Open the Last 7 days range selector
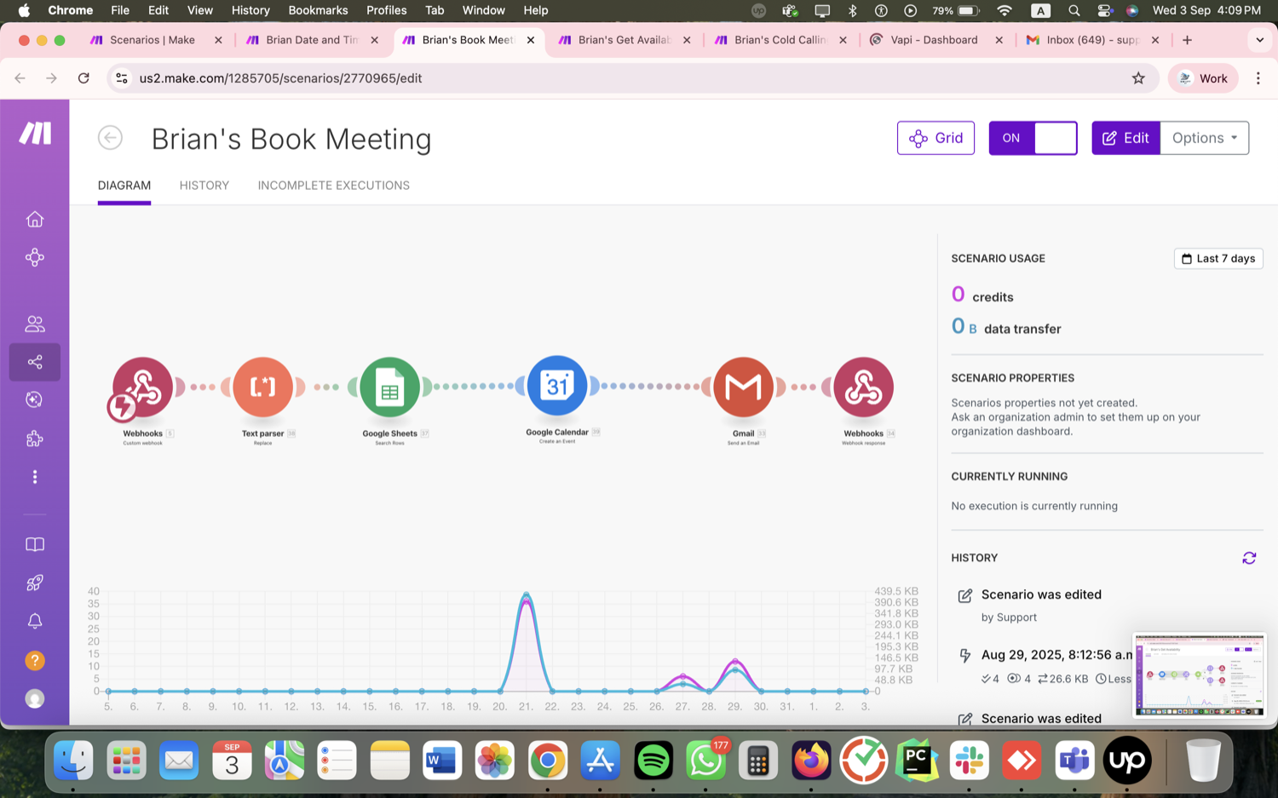The height and width of the screenshot is (798, 1278). tap(1218, 259)
